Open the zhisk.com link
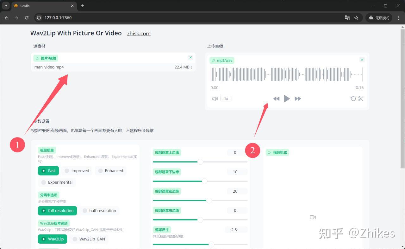Image resolution: width=405 pixels, height=249 pixels. [139, 34]
